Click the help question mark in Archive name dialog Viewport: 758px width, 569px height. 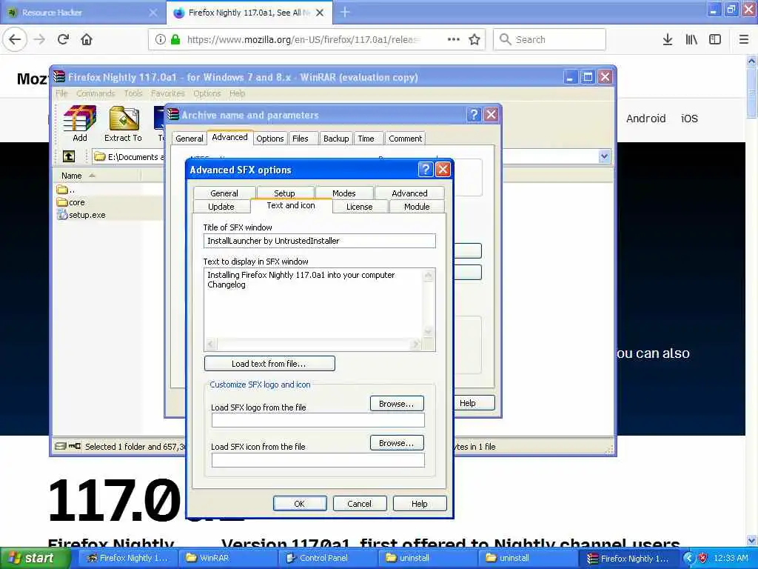coord(474,115)
